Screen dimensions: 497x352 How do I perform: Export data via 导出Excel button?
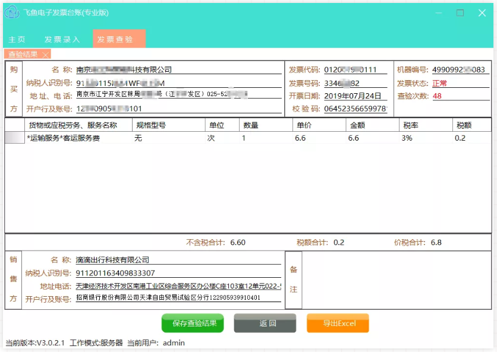pyautogui.click(x=338, y=323)
